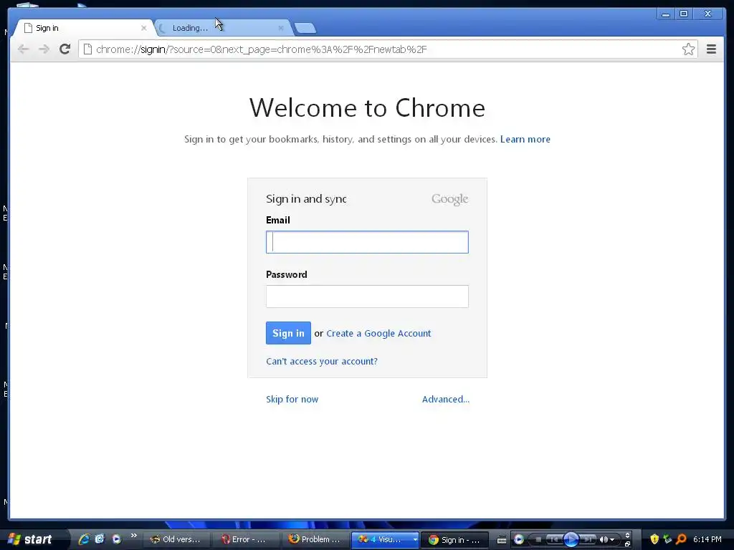Open the Chrome menu (three lines)
This screenshot has width=734, height=550.
(x=711, y=49)
